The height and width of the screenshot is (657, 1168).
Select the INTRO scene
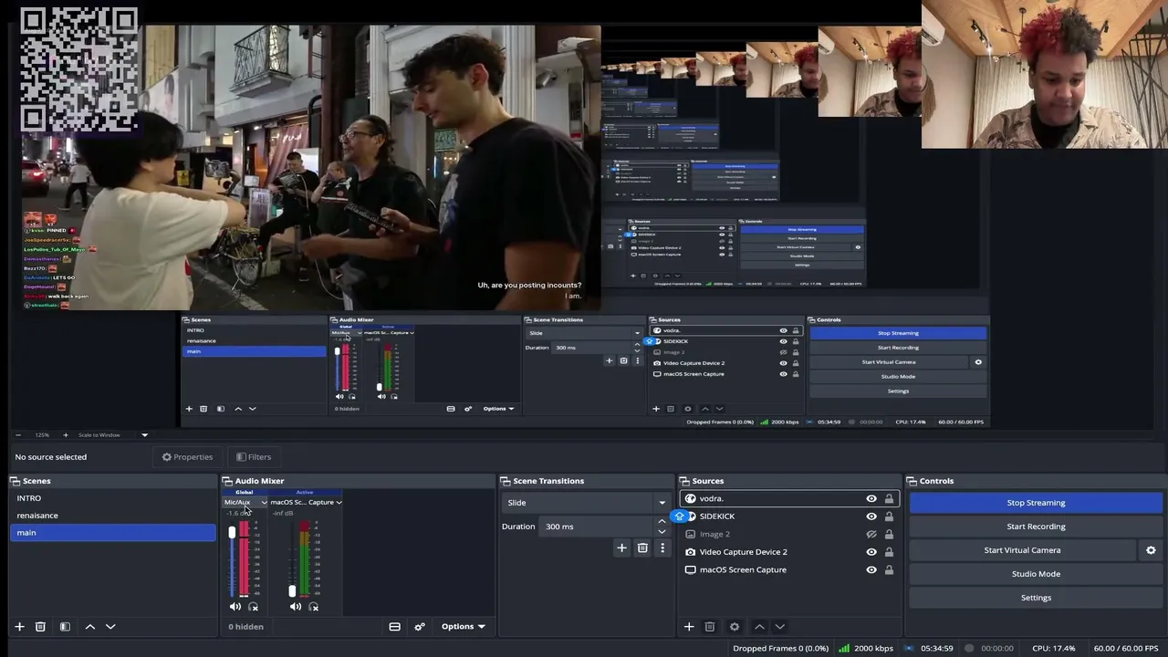point(113,498)
